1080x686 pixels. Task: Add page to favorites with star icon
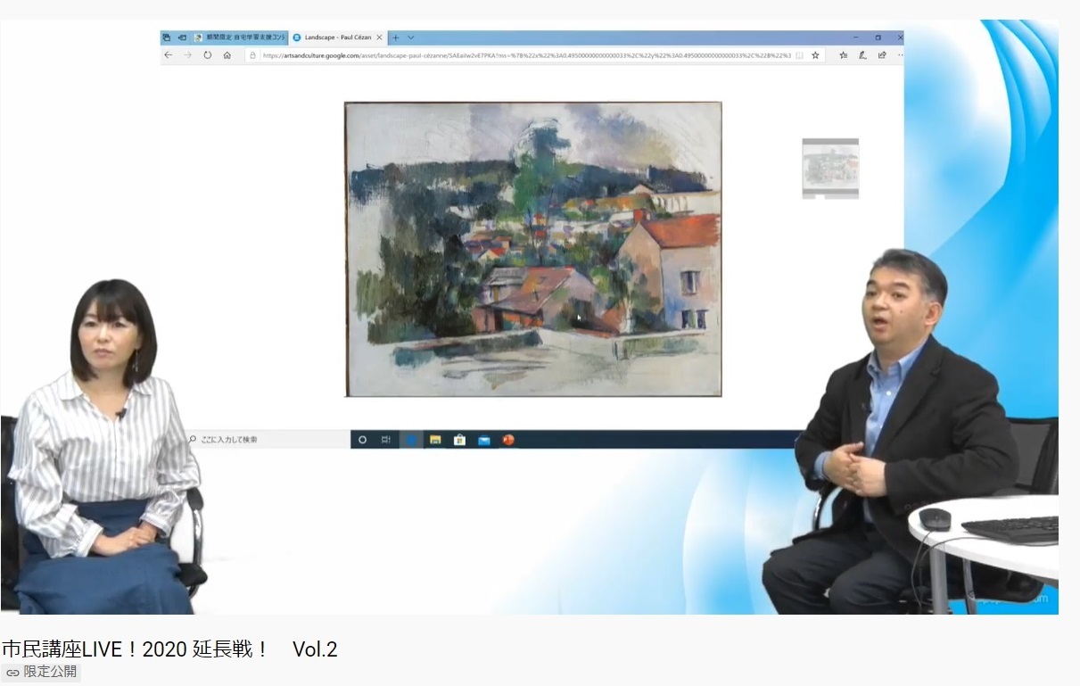[815, 55]
